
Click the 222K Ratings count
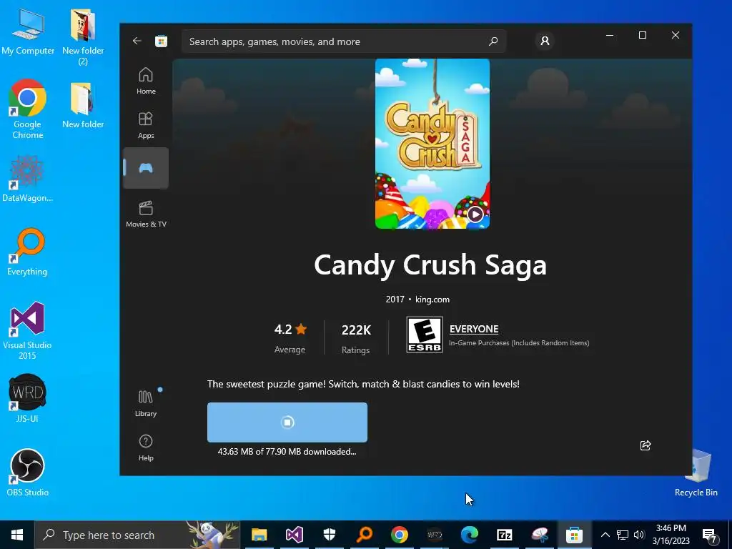[x=356, y=337]
